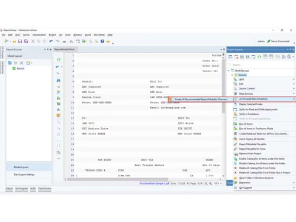Click the zoom out magnifier in status bar

[206, 184]
